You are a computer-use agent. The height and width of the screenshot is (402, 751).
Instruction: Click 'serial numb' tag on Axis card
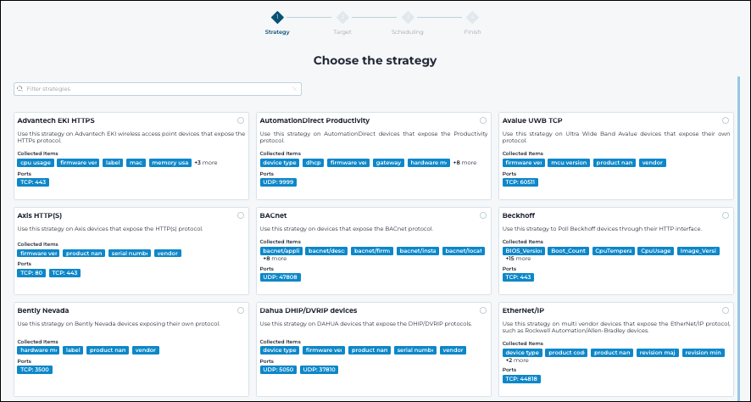click(130, 254)
